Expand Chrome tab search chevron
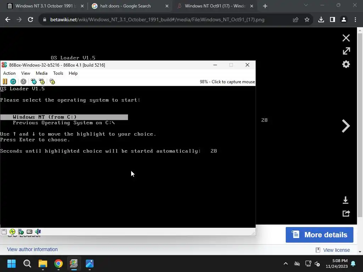The image size is (363, 272). pos(306,5)
